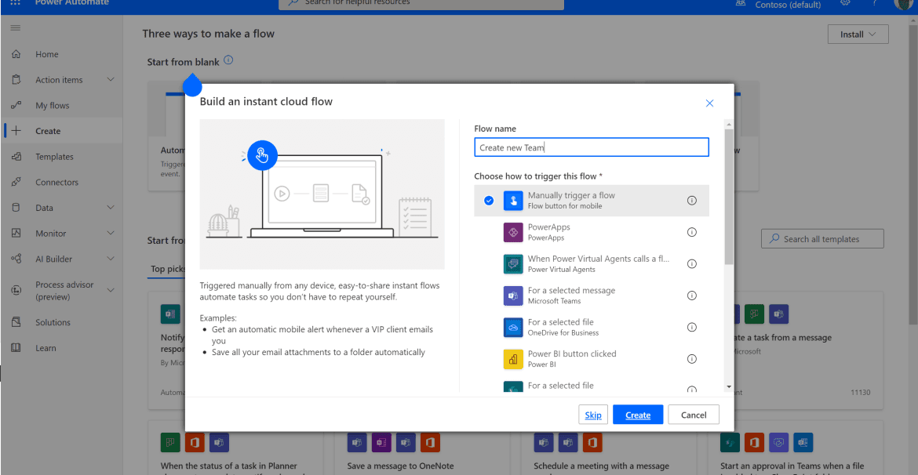Click the Search all templates box
This screenshot has width=918, height=475.
(x=822, y=238)
